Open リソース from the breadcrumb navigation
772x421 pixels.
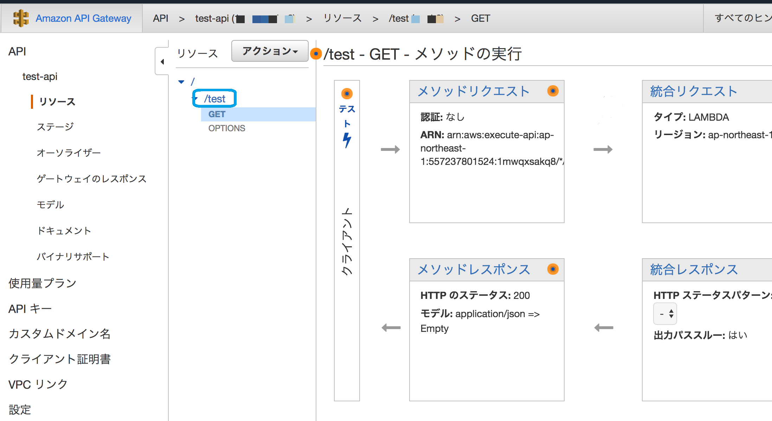[342, 18]
